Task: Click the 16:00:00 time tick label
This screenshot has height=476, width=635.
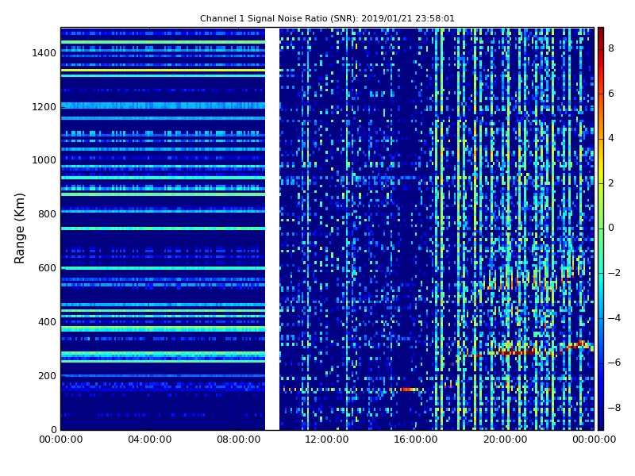Action: point(416,440)
